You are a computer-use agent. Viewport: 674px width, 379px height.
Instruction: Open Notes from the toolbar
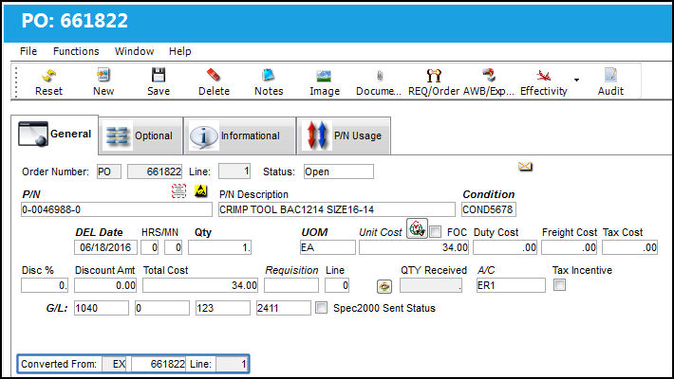click(x=269, y=75)
